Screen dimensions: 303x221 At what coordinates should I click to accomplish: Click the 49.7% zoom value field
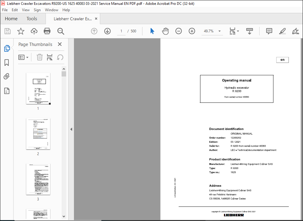coord(209,31)
